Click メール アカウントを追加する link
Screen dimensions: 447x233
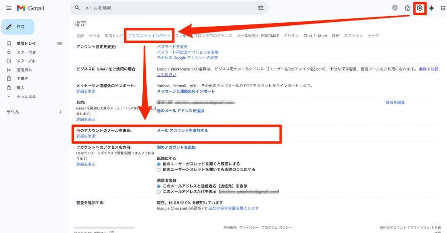click(x=182, y=130)
